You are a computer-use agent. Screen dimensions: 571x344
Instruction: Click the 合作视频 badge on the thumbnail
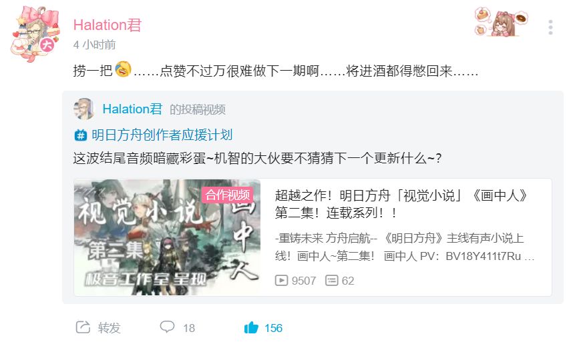(x=227, y=195)
